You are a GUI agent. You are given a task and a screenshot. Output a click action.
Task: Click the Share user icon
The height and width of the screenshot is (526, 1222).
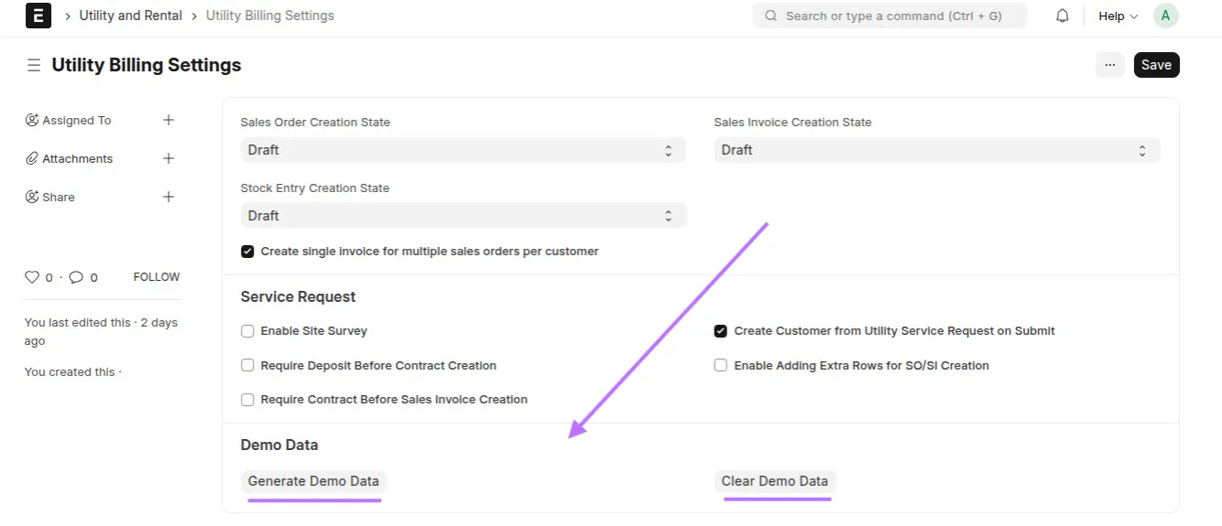pyautogui.click(x=32, y=197)
